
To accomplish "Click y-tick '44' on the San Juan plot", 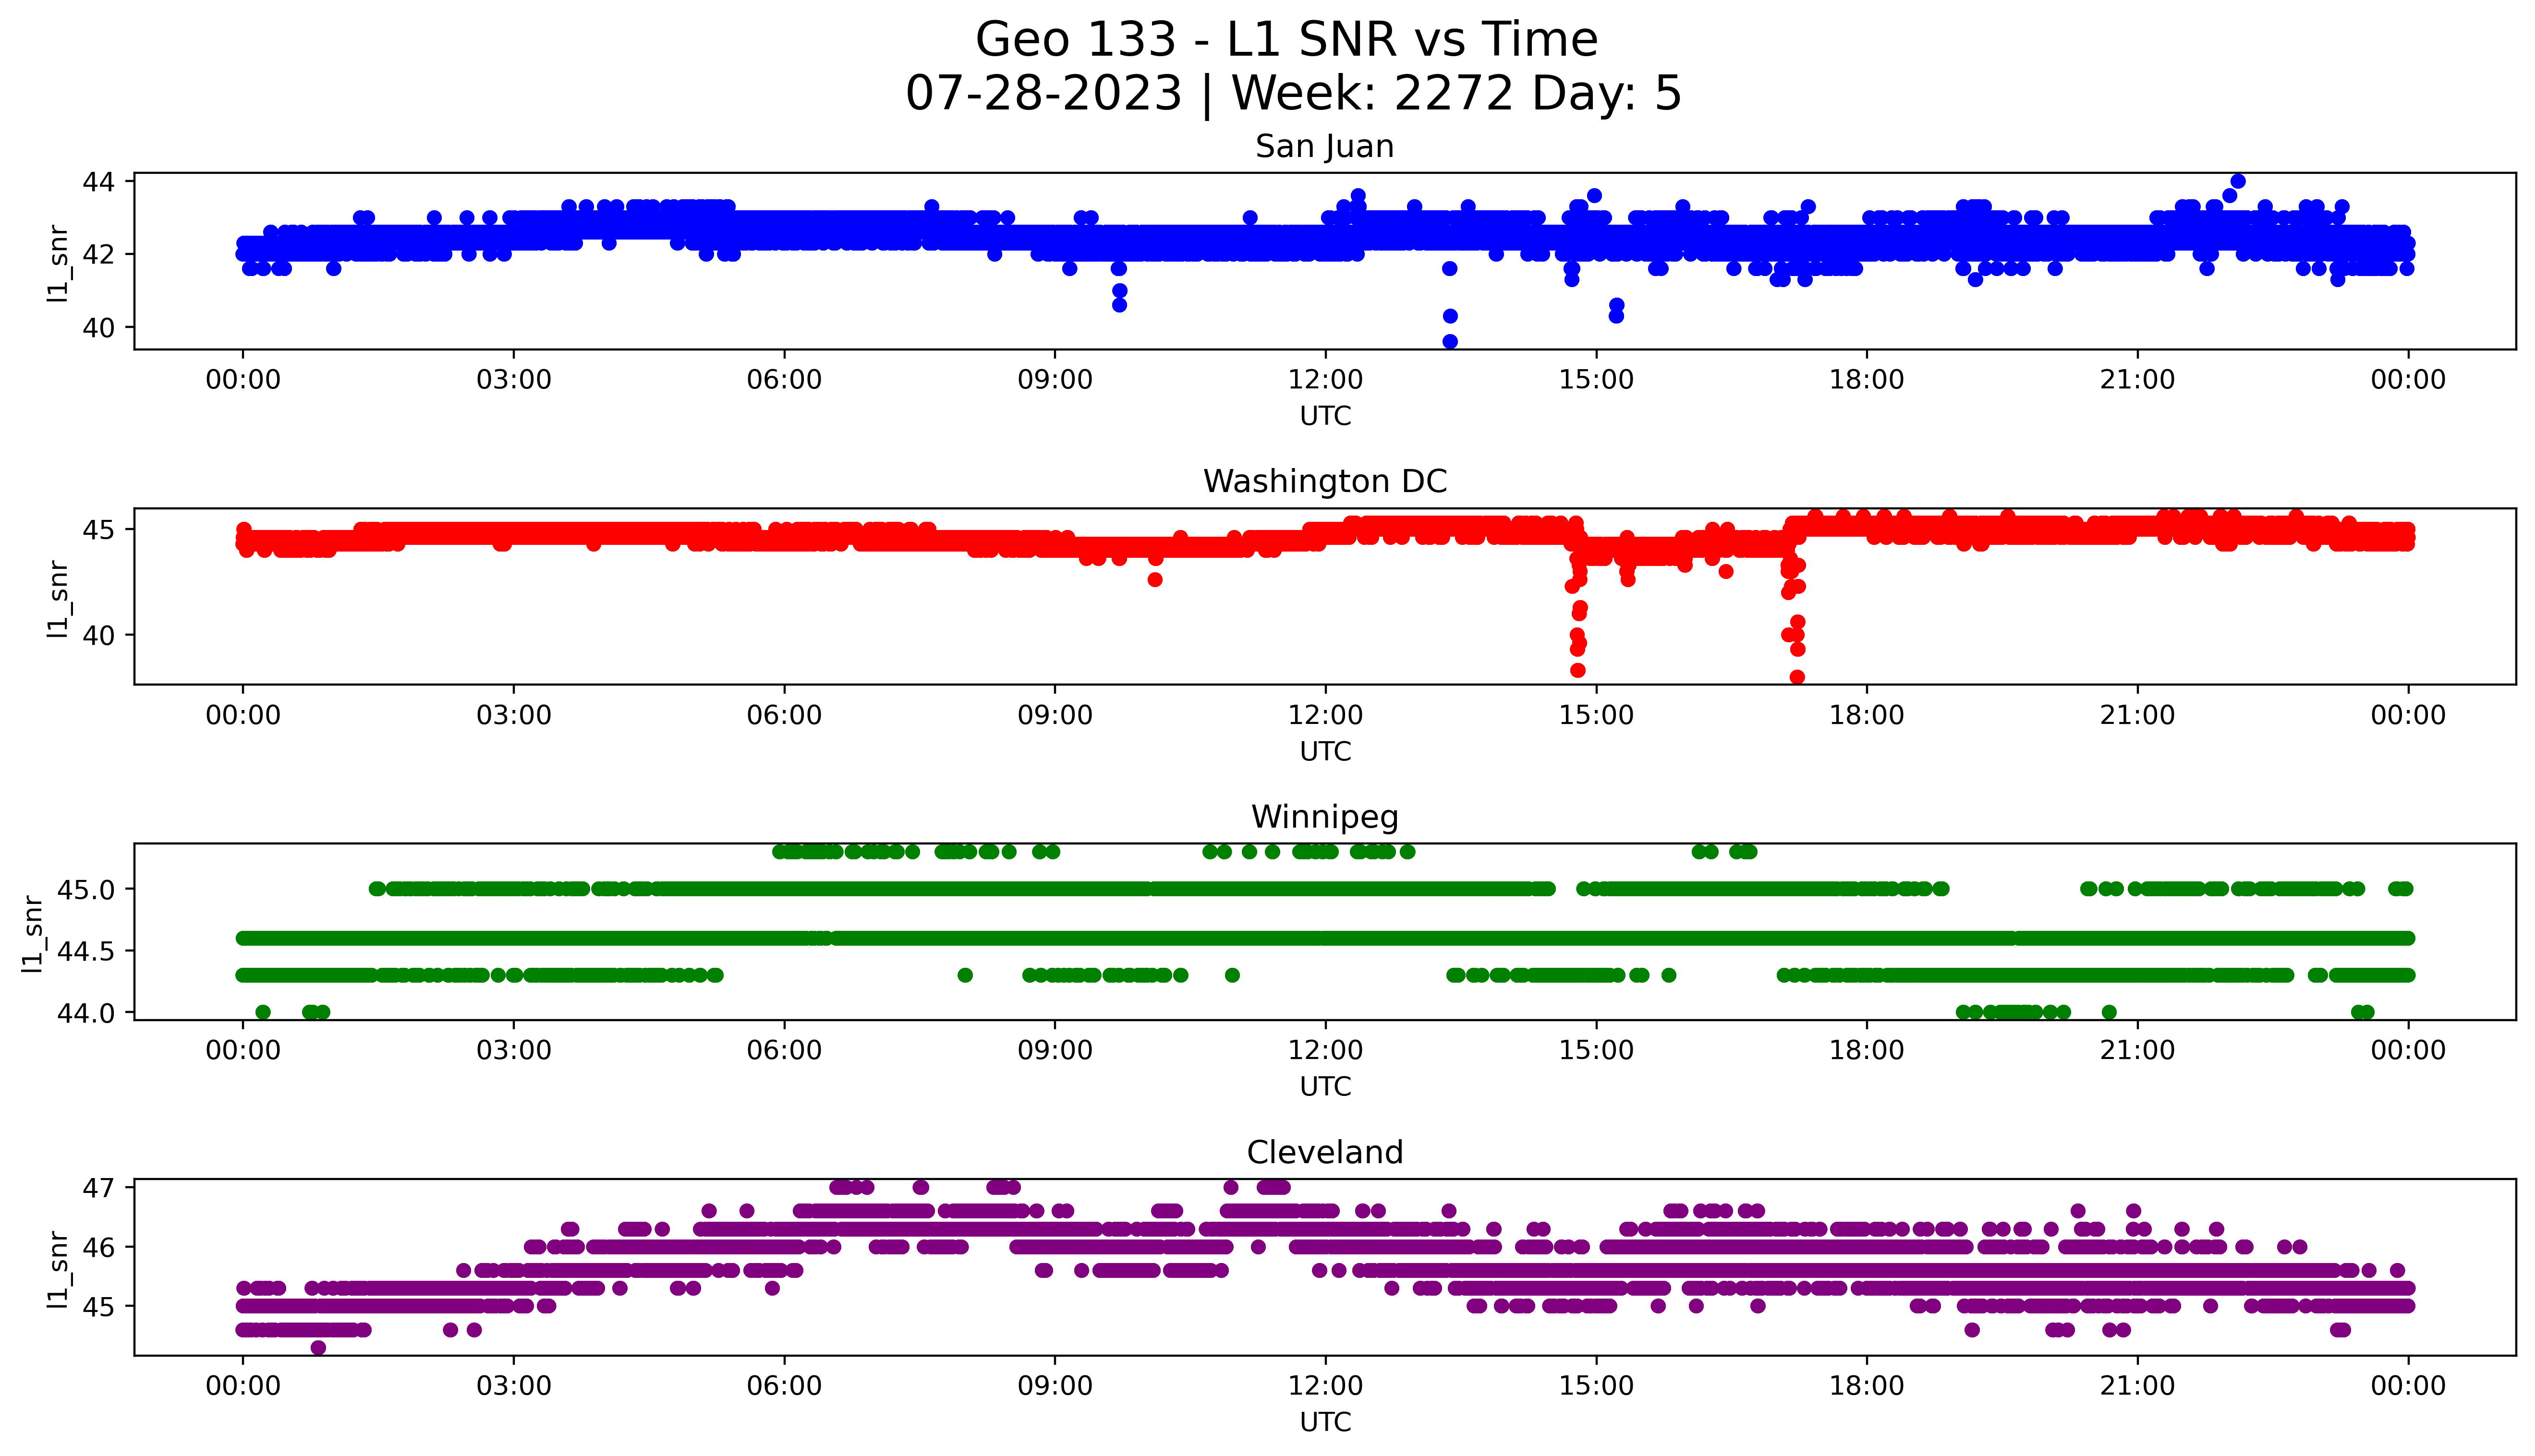I will click(x=99, y=182).
